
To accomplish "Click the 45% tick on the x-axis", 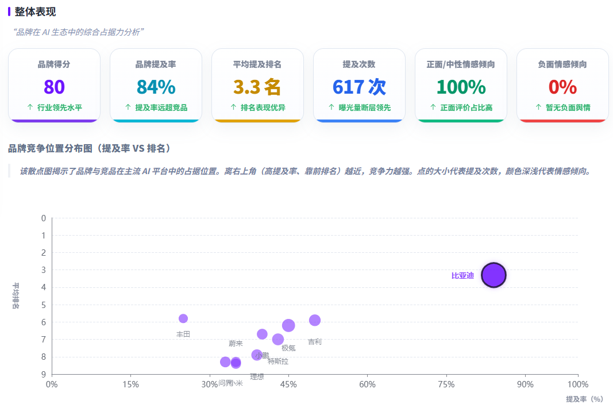I will [288, 384].
